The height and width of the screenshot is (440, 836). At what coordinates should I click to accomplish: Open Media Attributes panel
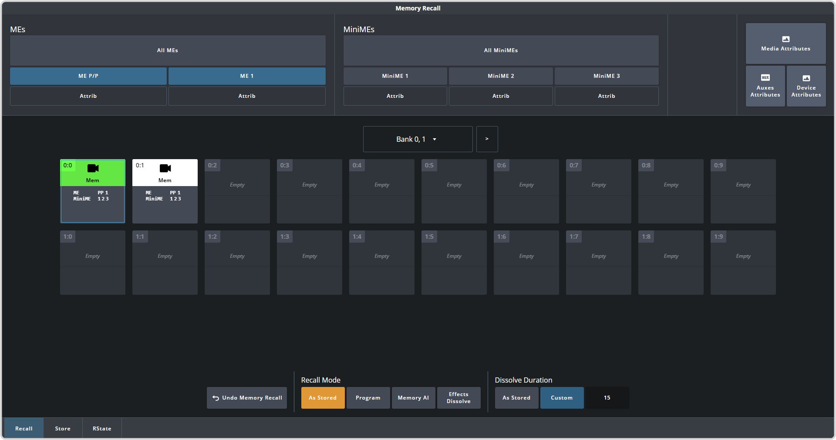[x=785, y=43]
